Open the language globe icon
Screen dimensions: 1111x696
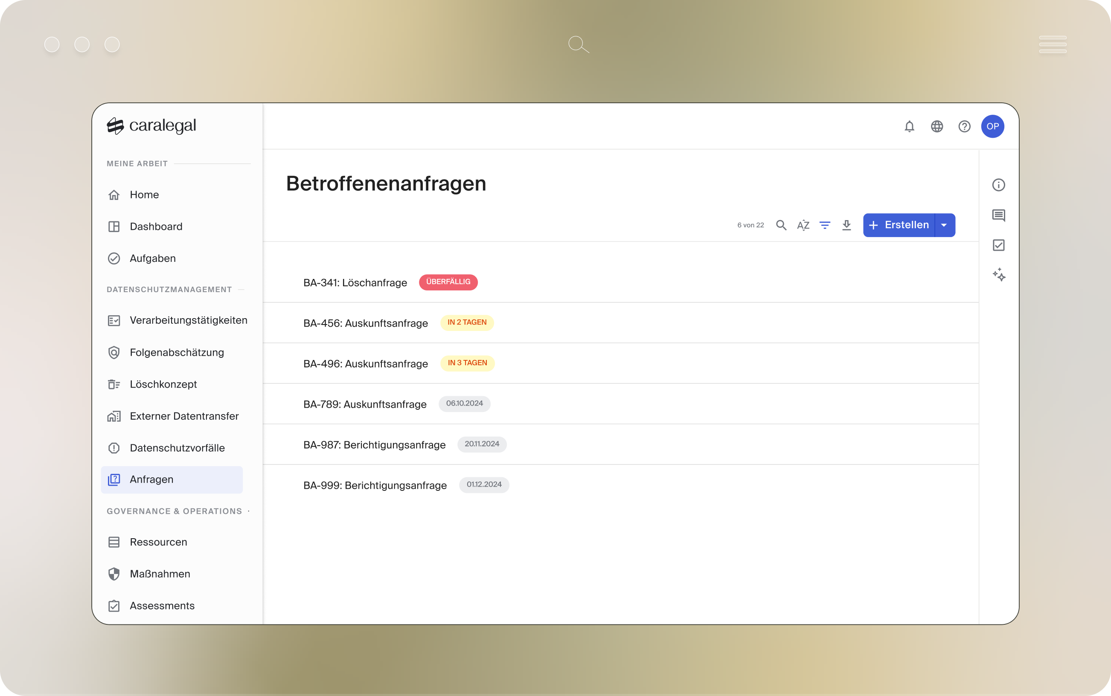pyautogui.click(x=937, y=126)
